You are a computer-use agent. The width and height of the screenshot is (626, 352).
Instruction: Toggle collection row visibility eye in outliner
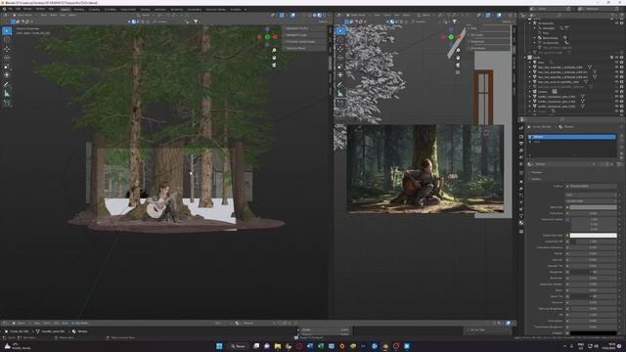(617, 58)
